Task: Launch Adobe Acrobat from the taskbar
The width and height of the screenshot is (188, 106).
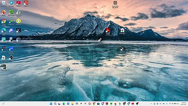Action: click(107, 104)
